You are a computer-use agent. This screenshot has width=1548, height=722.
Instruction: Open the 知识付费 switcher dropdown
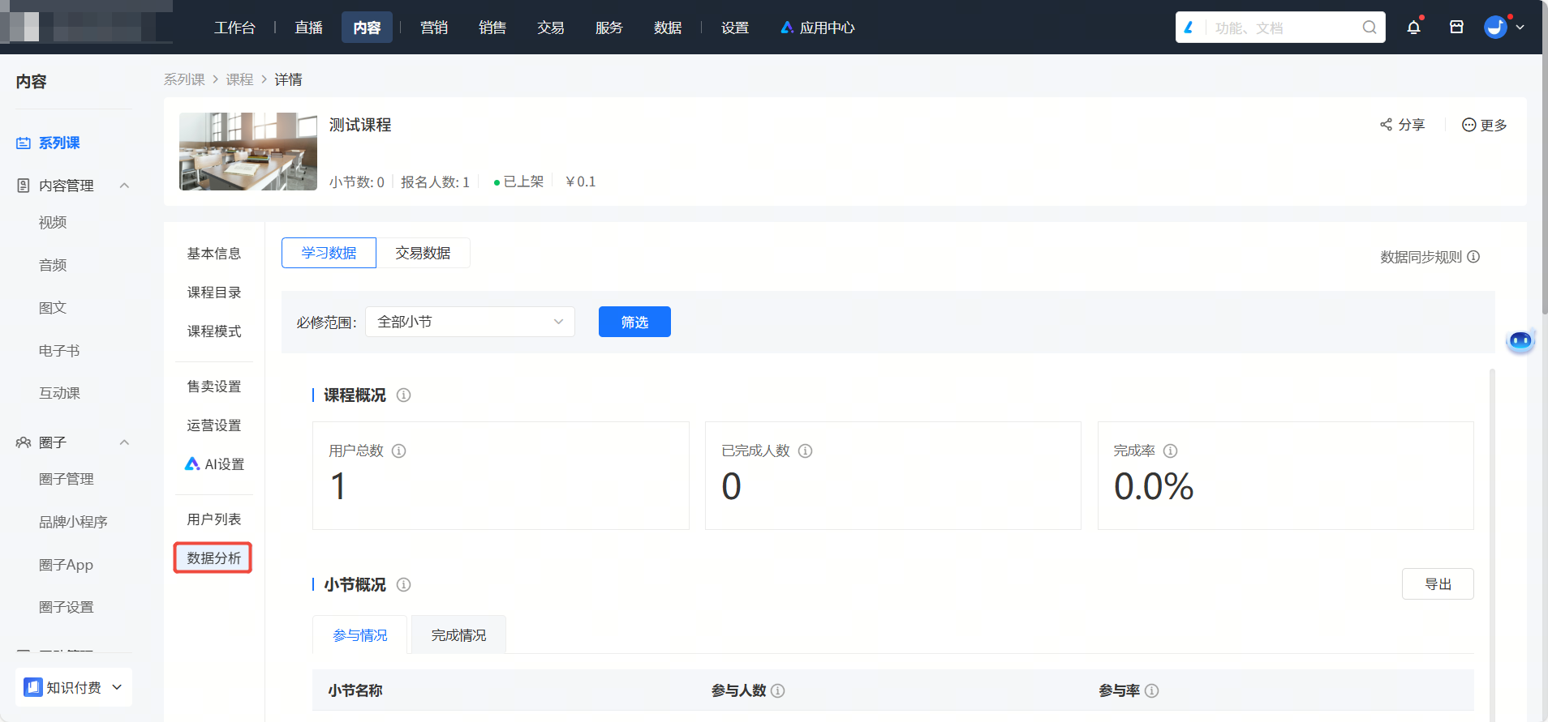(x=74, y=687)
